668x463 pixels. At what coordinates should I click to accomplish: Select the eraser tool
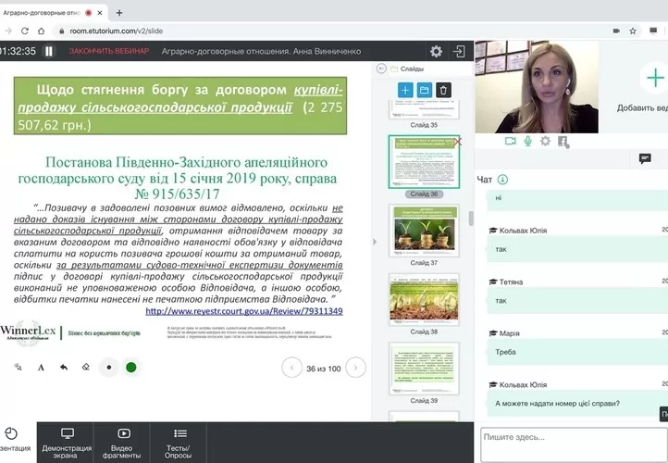point(86,367)
